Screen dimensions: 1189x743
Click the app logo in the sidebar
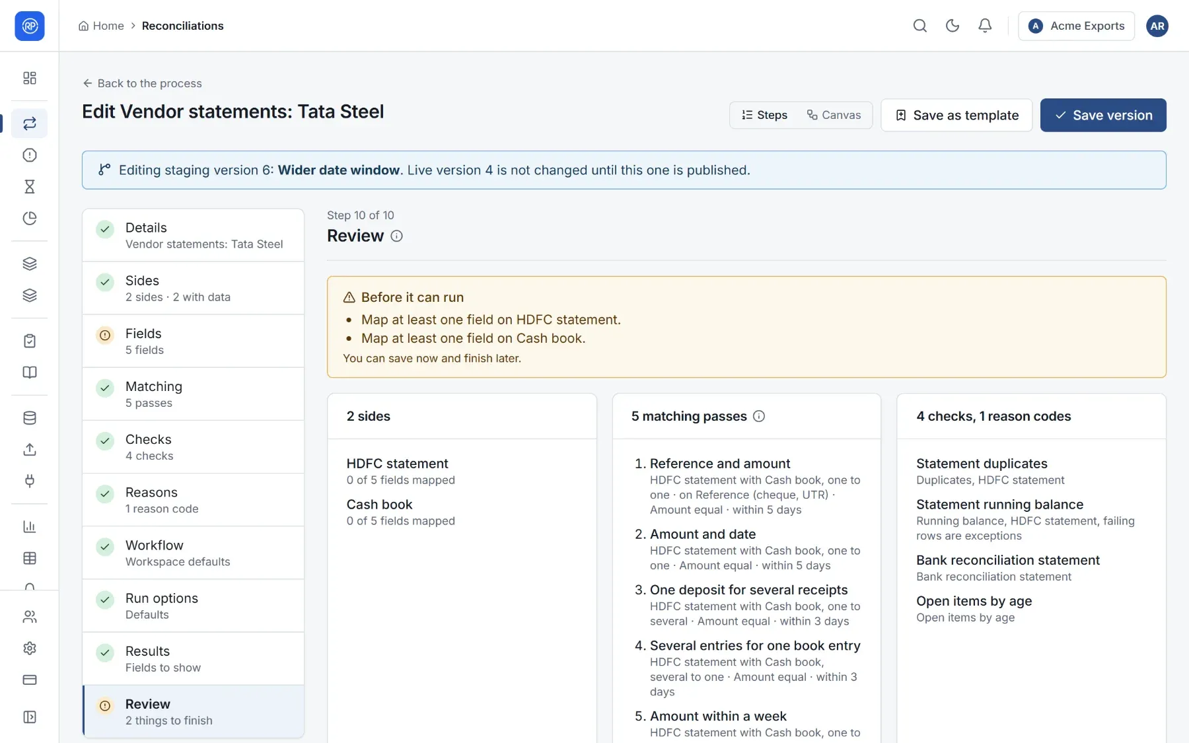coord(30,26)
